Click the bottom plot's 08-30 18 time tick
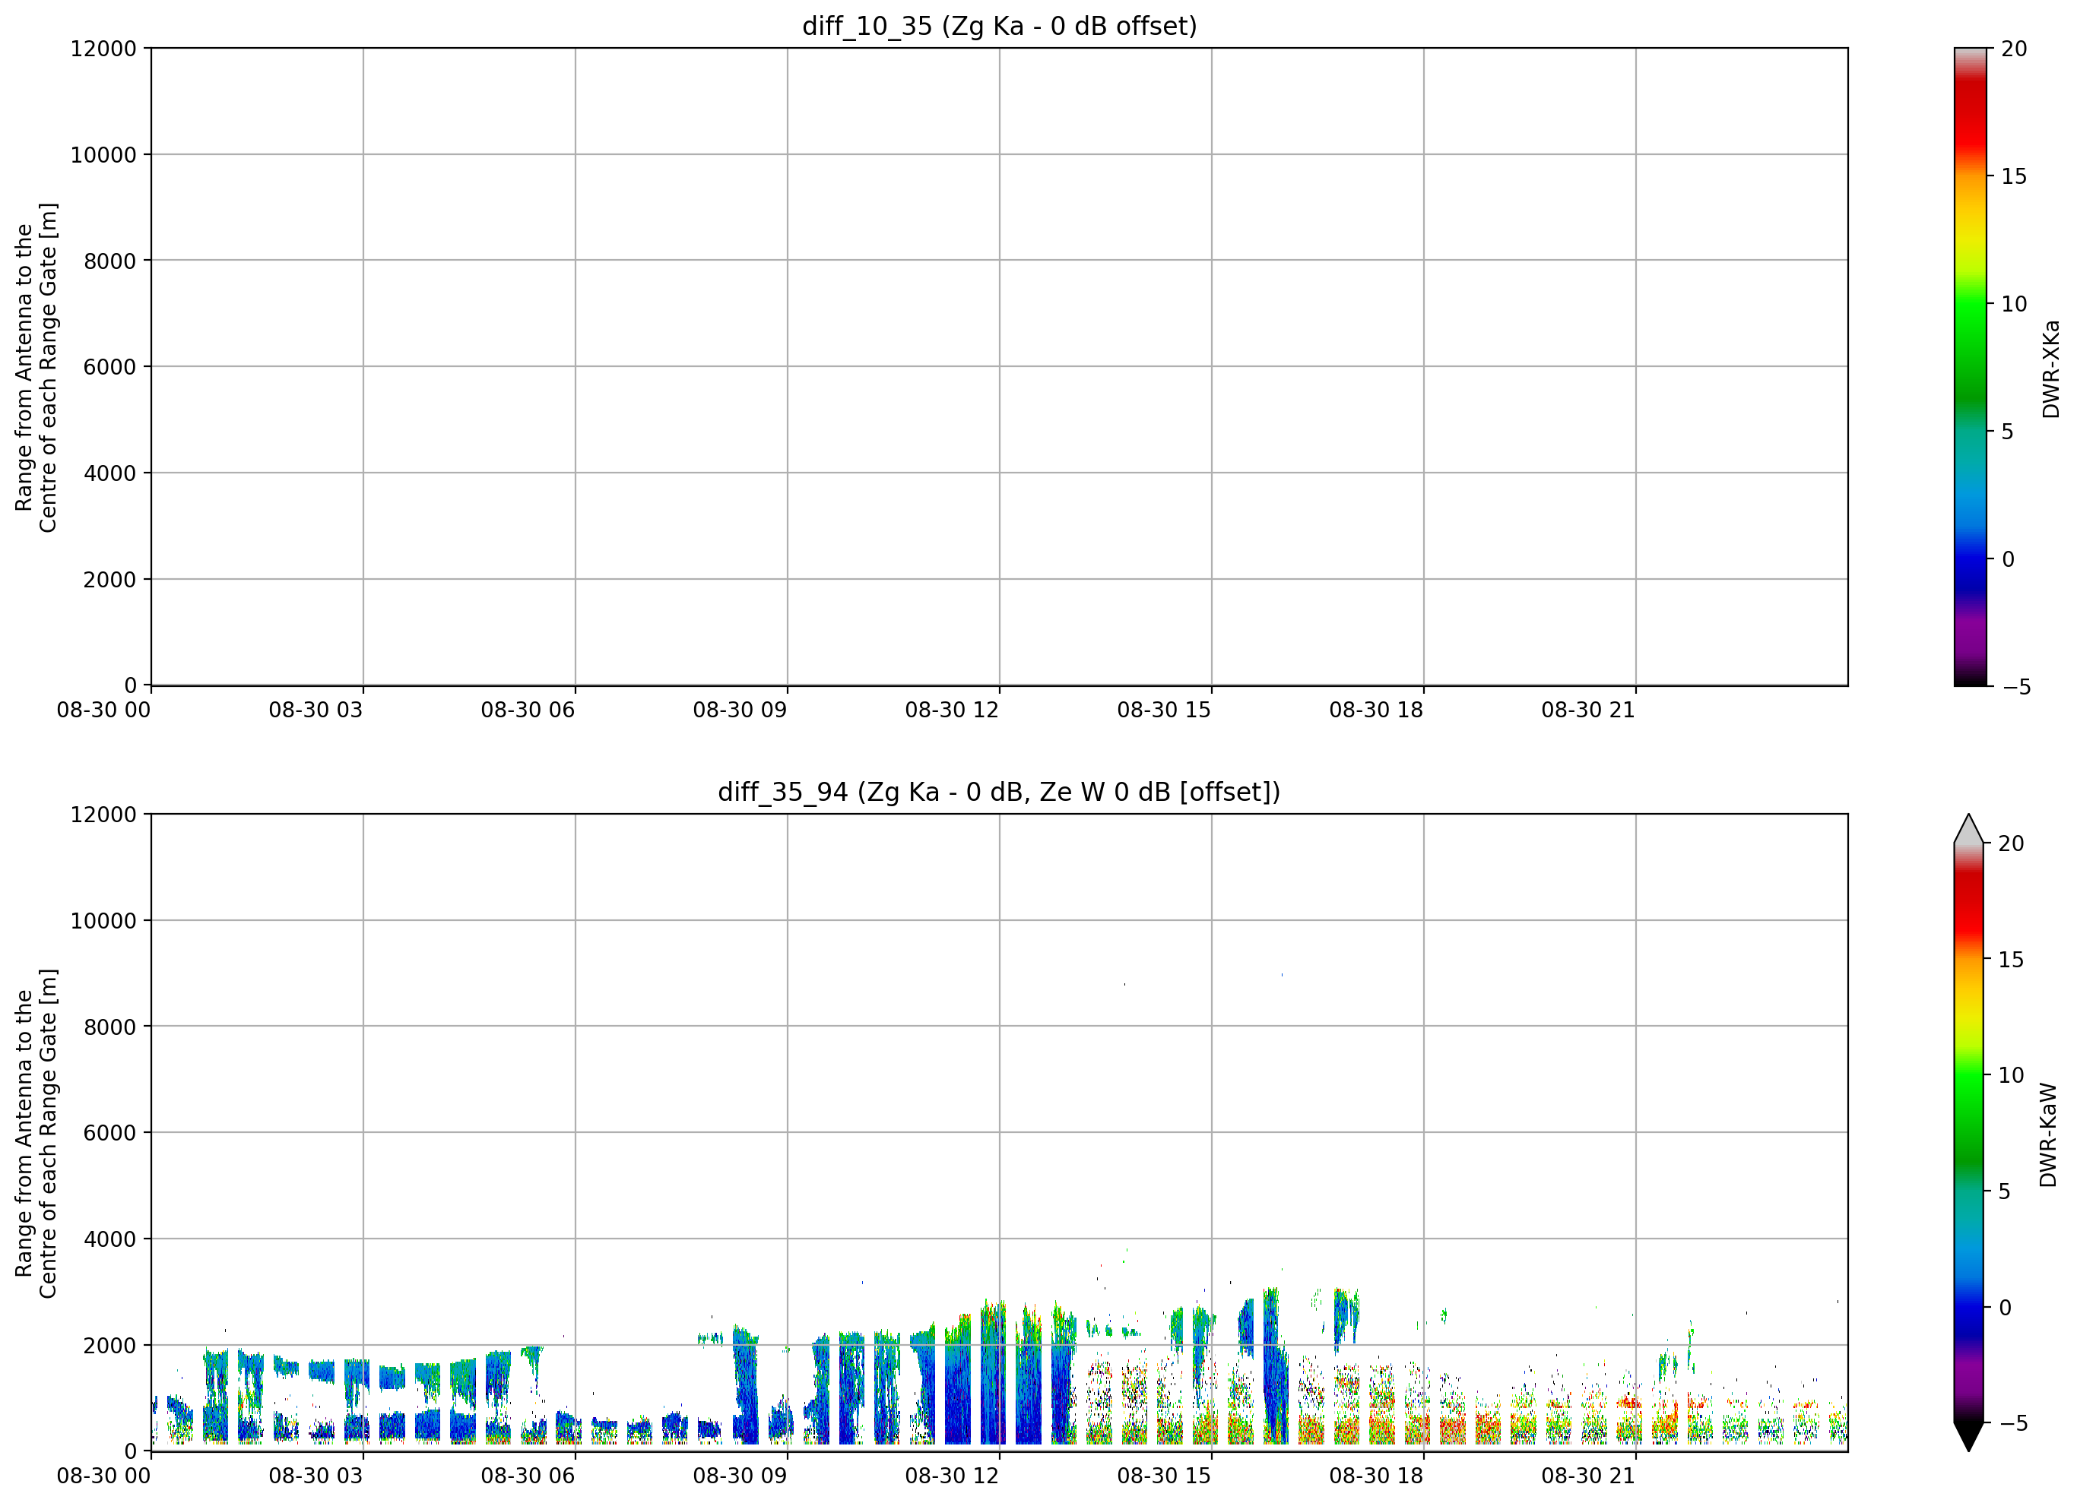Viewport: 2077px width, 1503px height. click(x=1376, y=1476)
